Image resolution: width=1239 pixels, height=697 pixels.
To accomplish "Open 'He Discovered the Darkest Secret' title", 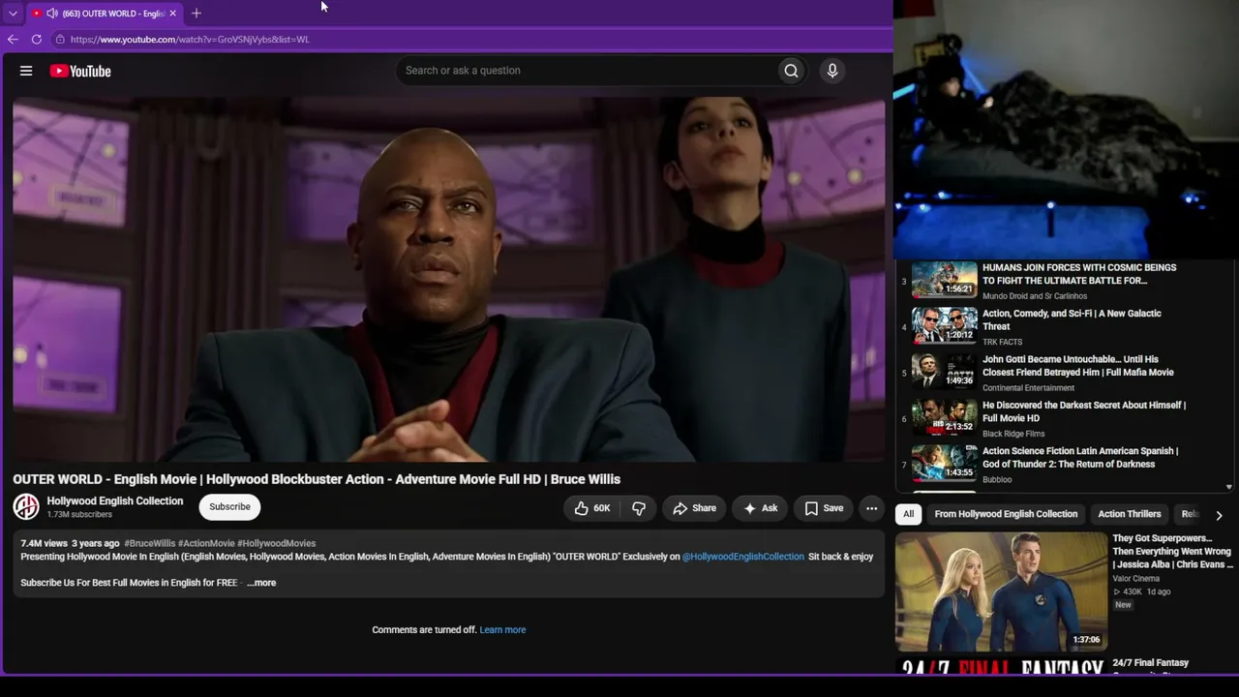I will click(1084, 411).
